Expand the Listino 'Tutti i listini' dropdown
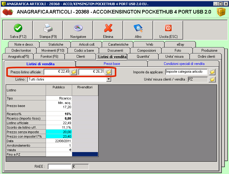The height and width of the screenshot is (174, 229). 108,79
